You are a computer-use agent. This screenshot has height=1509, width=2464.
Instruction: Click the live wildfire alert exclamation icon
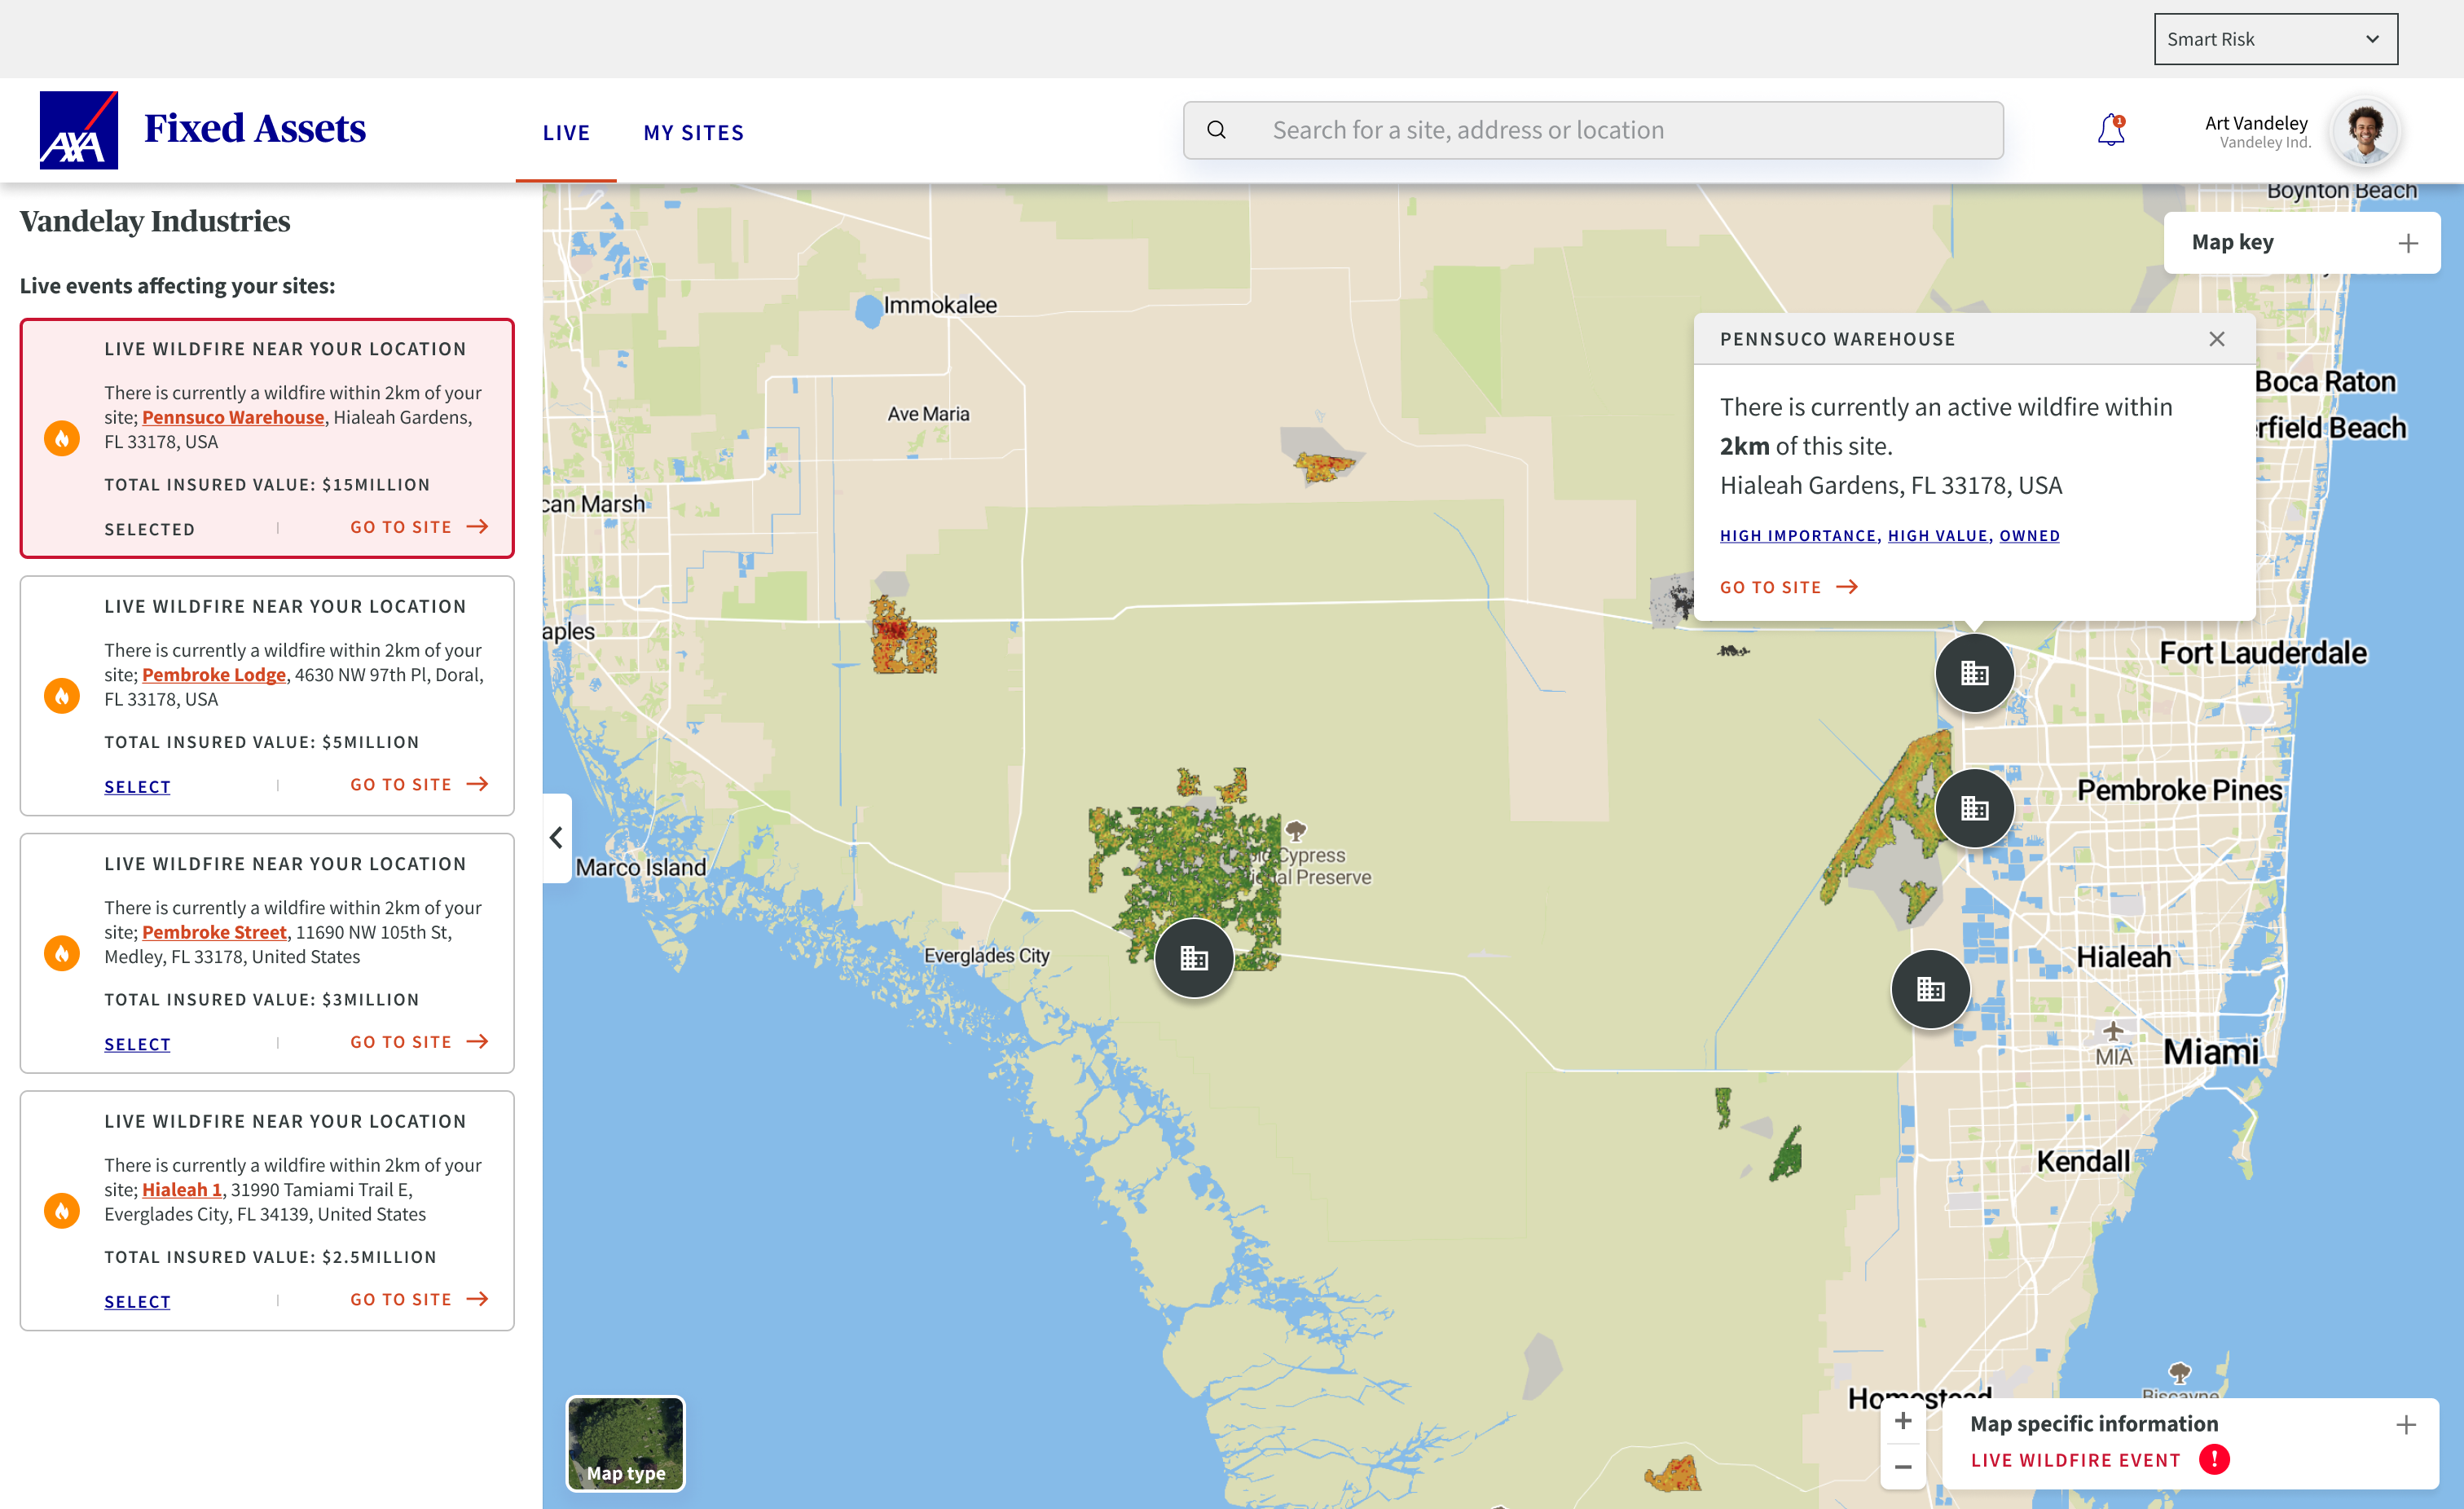(2214, 1460)
